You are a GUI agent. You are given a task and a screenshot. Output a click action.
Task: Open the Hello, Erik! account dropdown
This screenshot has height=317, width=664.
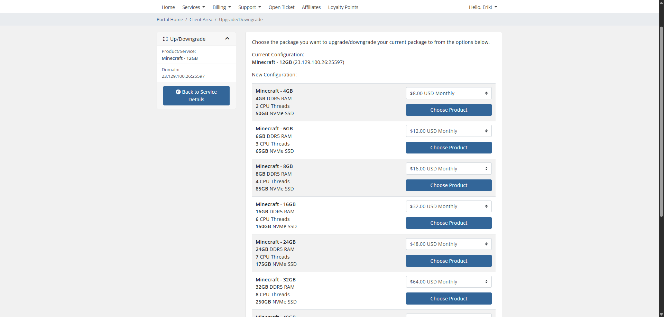click(x=482, y=7)
